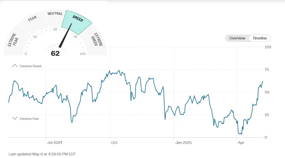This screenshot has height=158, width=285.
Task: Click the Extreme Fear text label on the chart
Action: [x=29, y=118]
